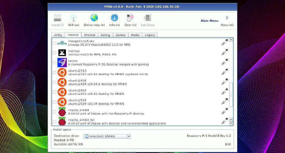Switch to the Utility tab
Viewport: 285px width, 153px height.
pyautogui.click(x=58, y=35)
